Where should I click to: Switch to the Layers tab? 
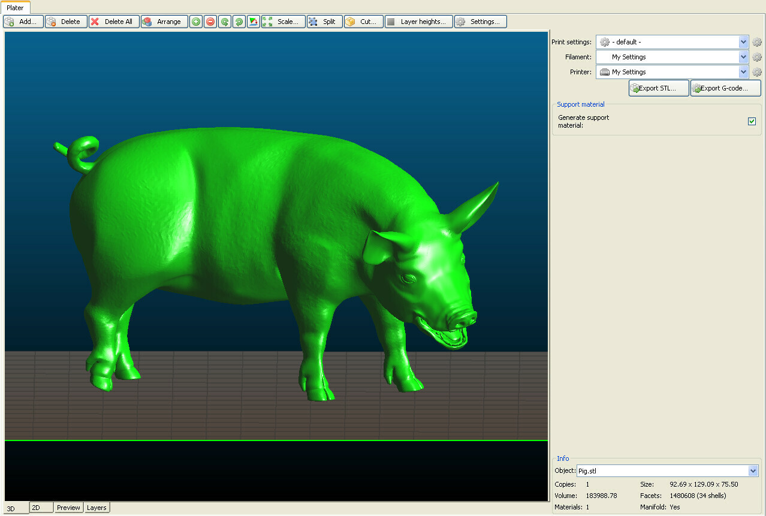point(96,508)
